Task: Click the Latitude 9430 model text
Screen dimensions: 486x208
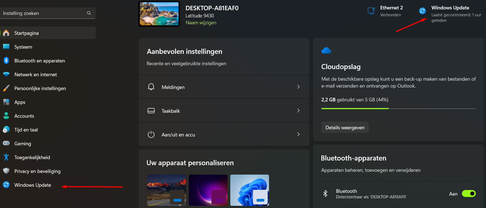Action: tap(200, 16)
